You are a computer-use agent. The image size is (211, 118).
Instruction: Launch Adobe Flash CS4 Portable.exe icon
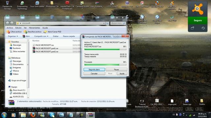click(67, 5)
